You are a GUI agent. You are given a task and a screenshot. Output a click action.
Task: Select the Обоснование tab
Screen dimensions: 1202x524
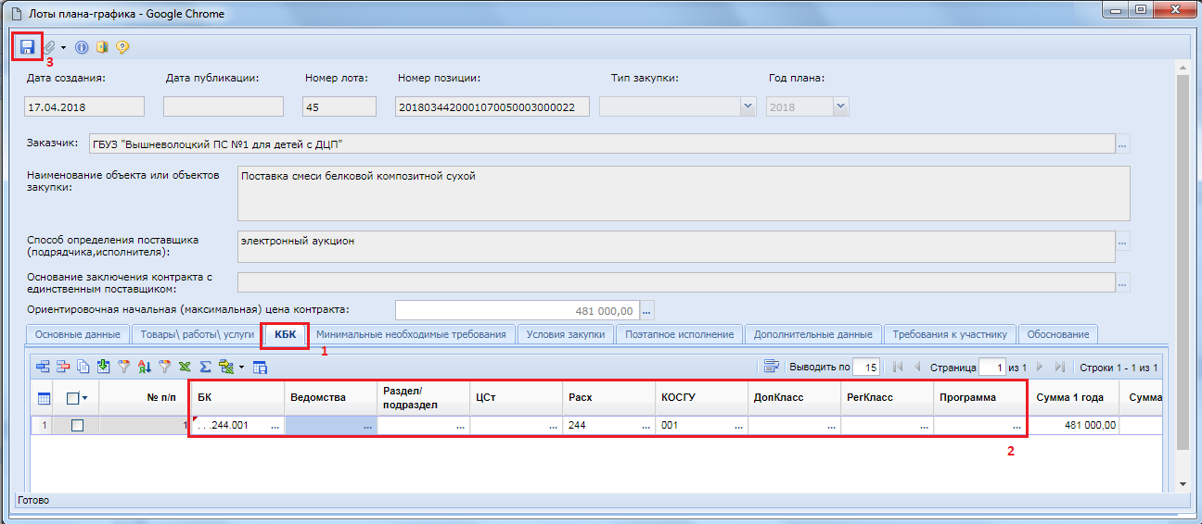pos(1057,334)
